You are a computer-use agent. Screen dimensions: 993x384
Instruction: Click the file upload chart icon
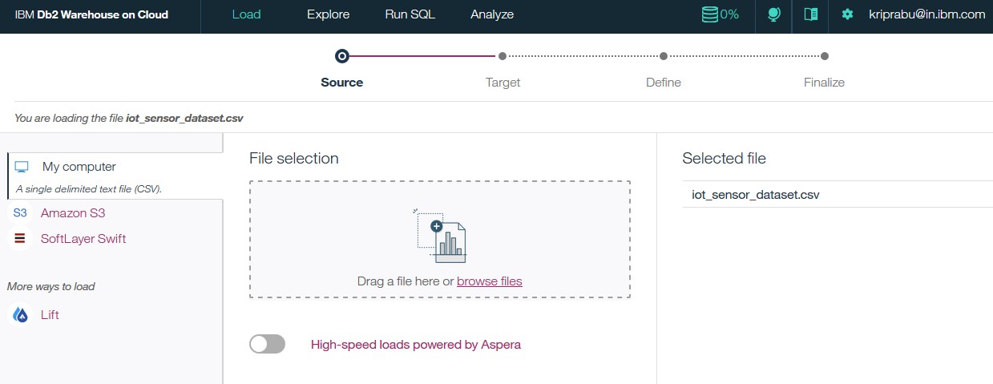pyautogui.click(x=441, y=236)
